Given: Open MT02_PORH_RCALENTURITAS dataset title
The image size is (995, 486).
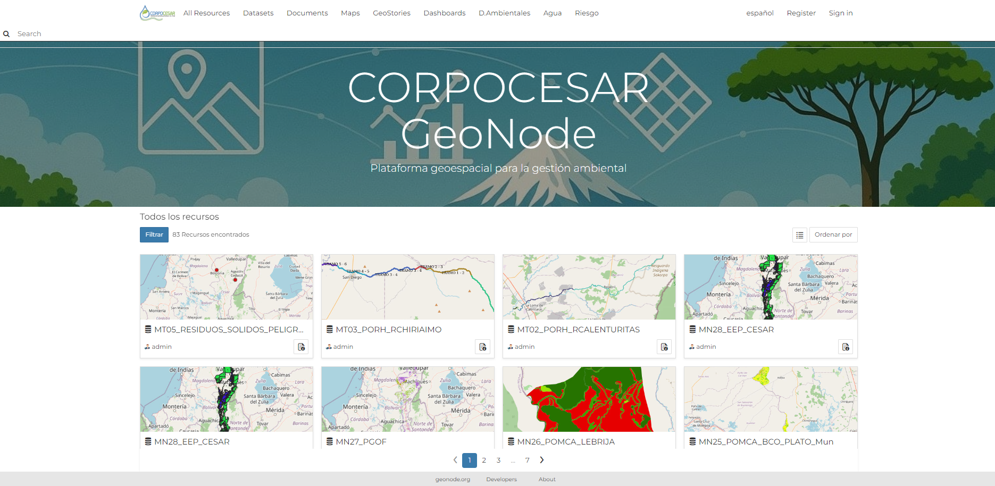Looking at the screenshot, I should pyautogui.click(x=578, y=330).
